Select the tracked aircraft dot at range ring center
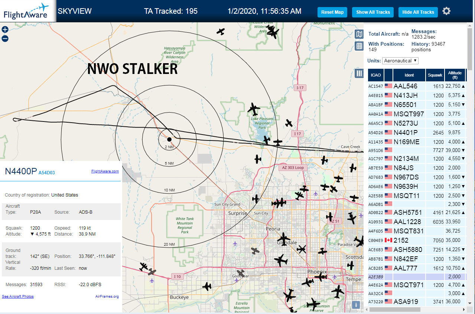 (169, 139)
